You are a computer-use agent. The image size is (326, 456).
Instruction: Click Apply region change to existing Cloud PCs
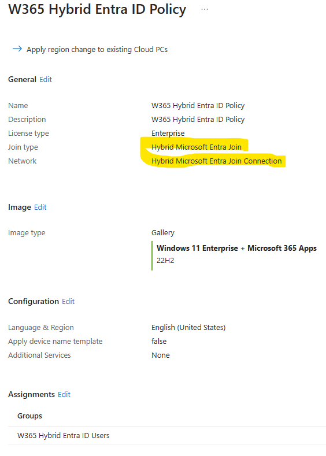(97, 50)
